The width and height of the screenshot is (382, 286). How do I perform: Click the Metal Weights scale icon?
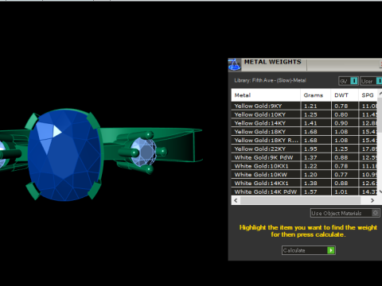point(235,65)
